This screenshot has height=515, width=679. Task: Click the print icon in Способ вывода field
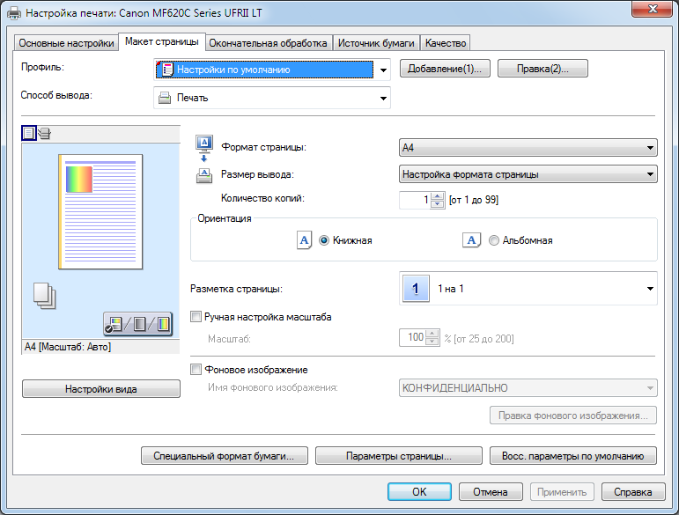pos(165,98)
